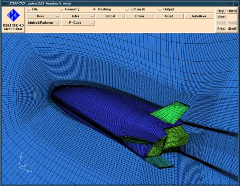The height and width of the screenshot is (186, 240).
Task: Open the Help button
Action: pyautogui.click(x=221, y=11)
